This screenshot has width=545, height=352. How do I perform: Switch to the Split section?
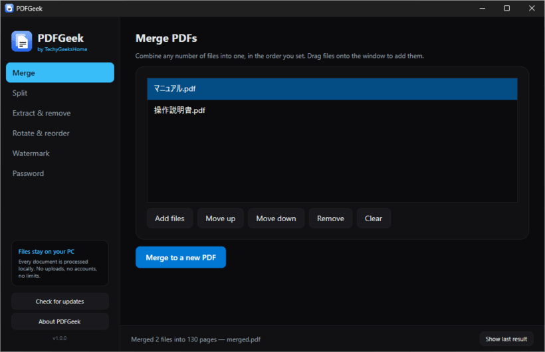coord(60,93)
